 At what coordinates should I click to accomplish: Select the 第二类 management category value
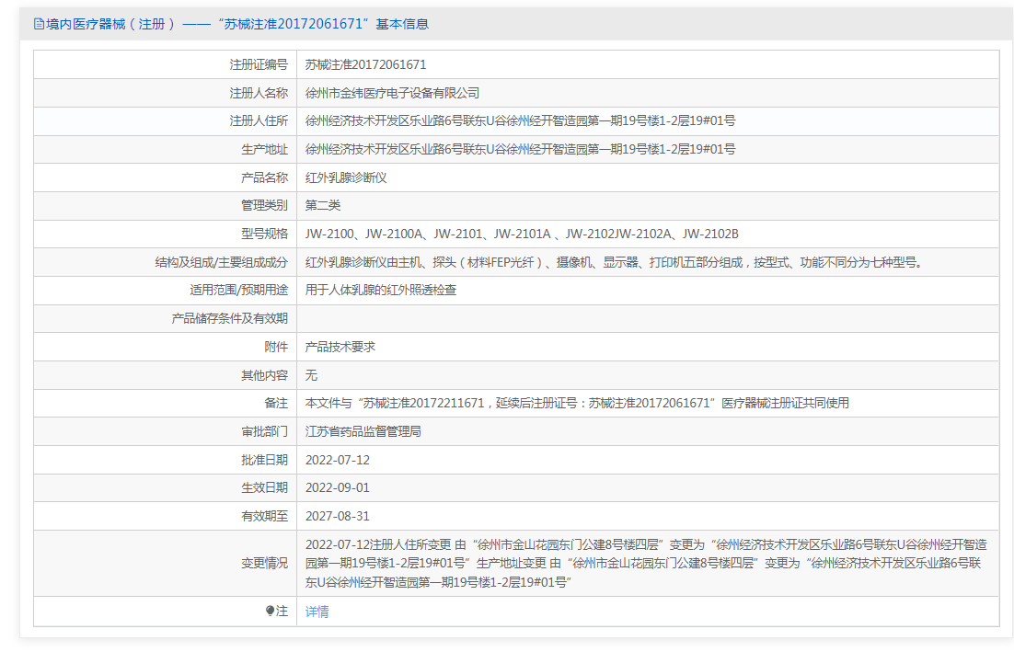click(x=323, y=205)
